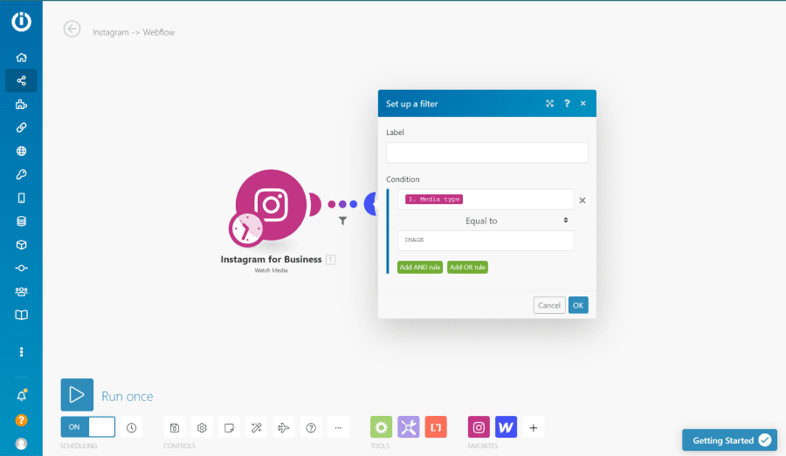Click Add AND rule button
Viewport: 786px width, 456px height.
pyautogui.click(x=420, y=268)
